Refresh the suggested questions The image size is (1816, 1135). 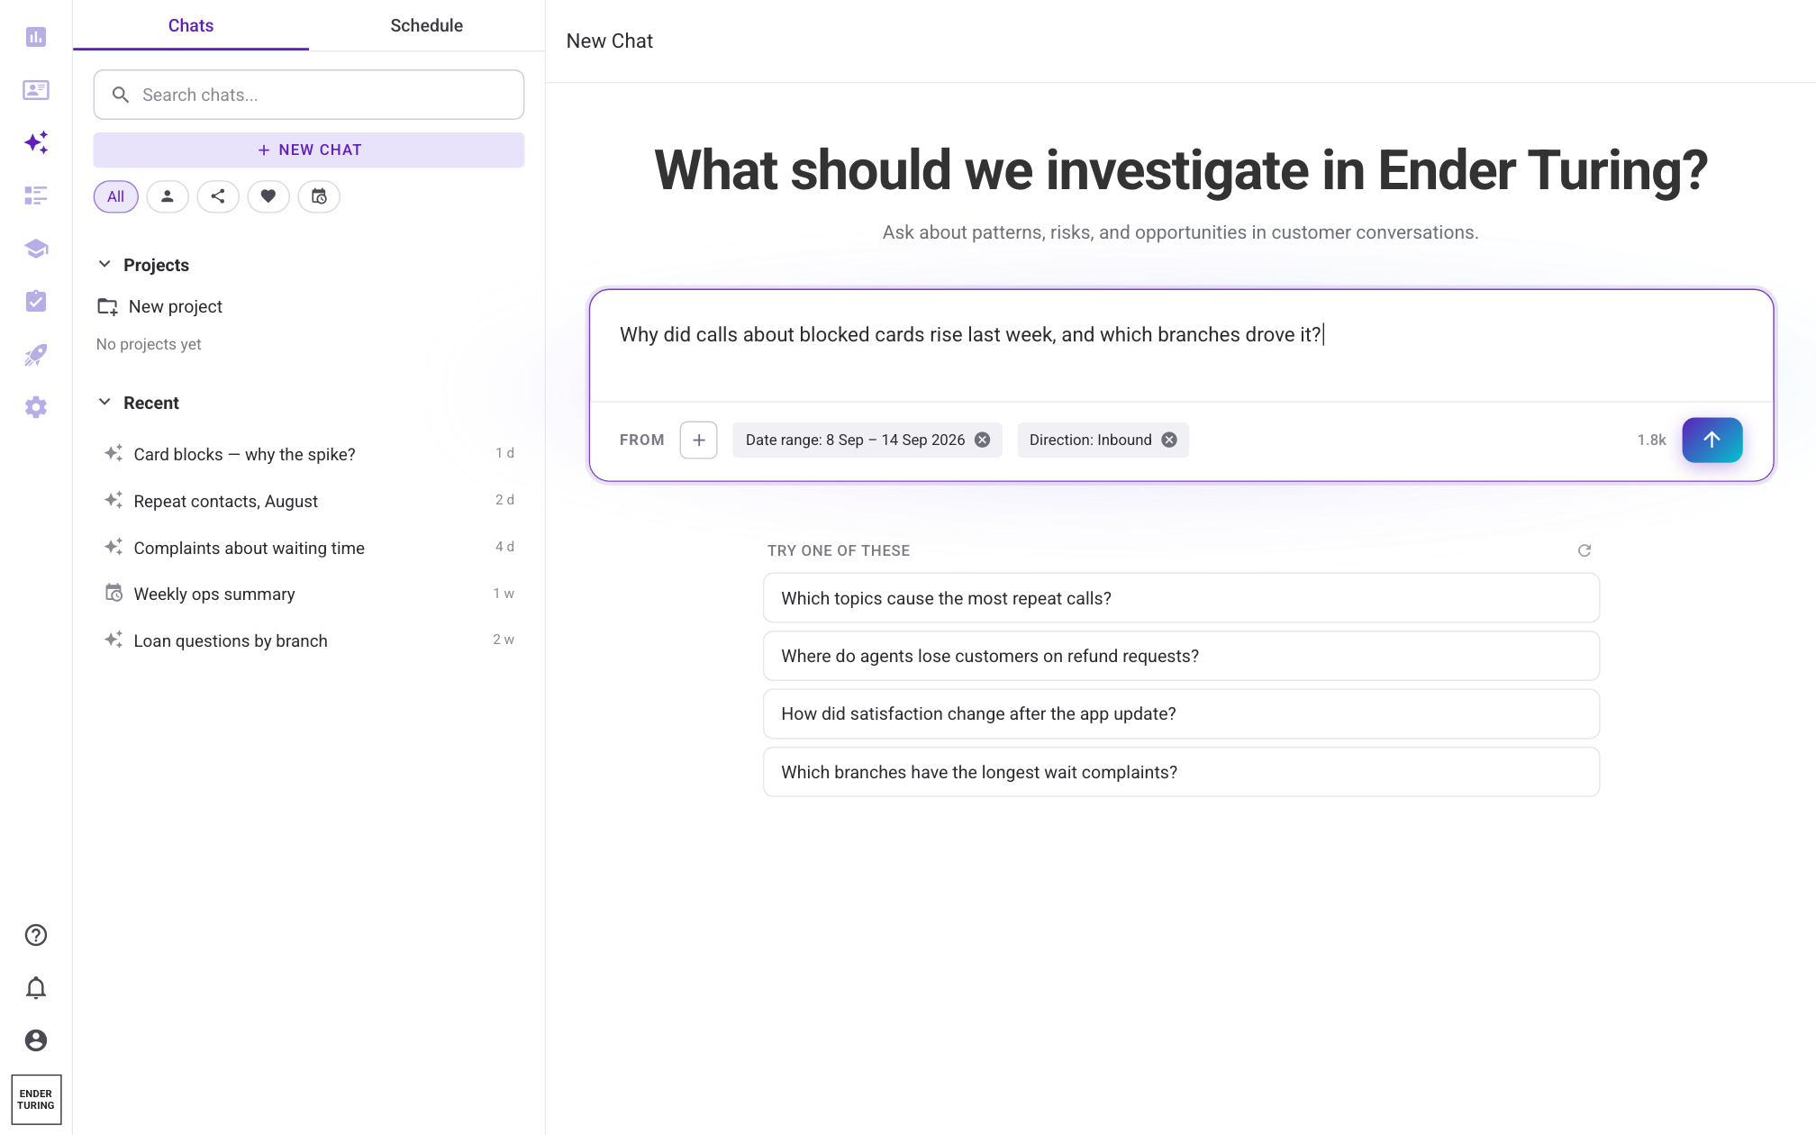[x=1584, y=550]
